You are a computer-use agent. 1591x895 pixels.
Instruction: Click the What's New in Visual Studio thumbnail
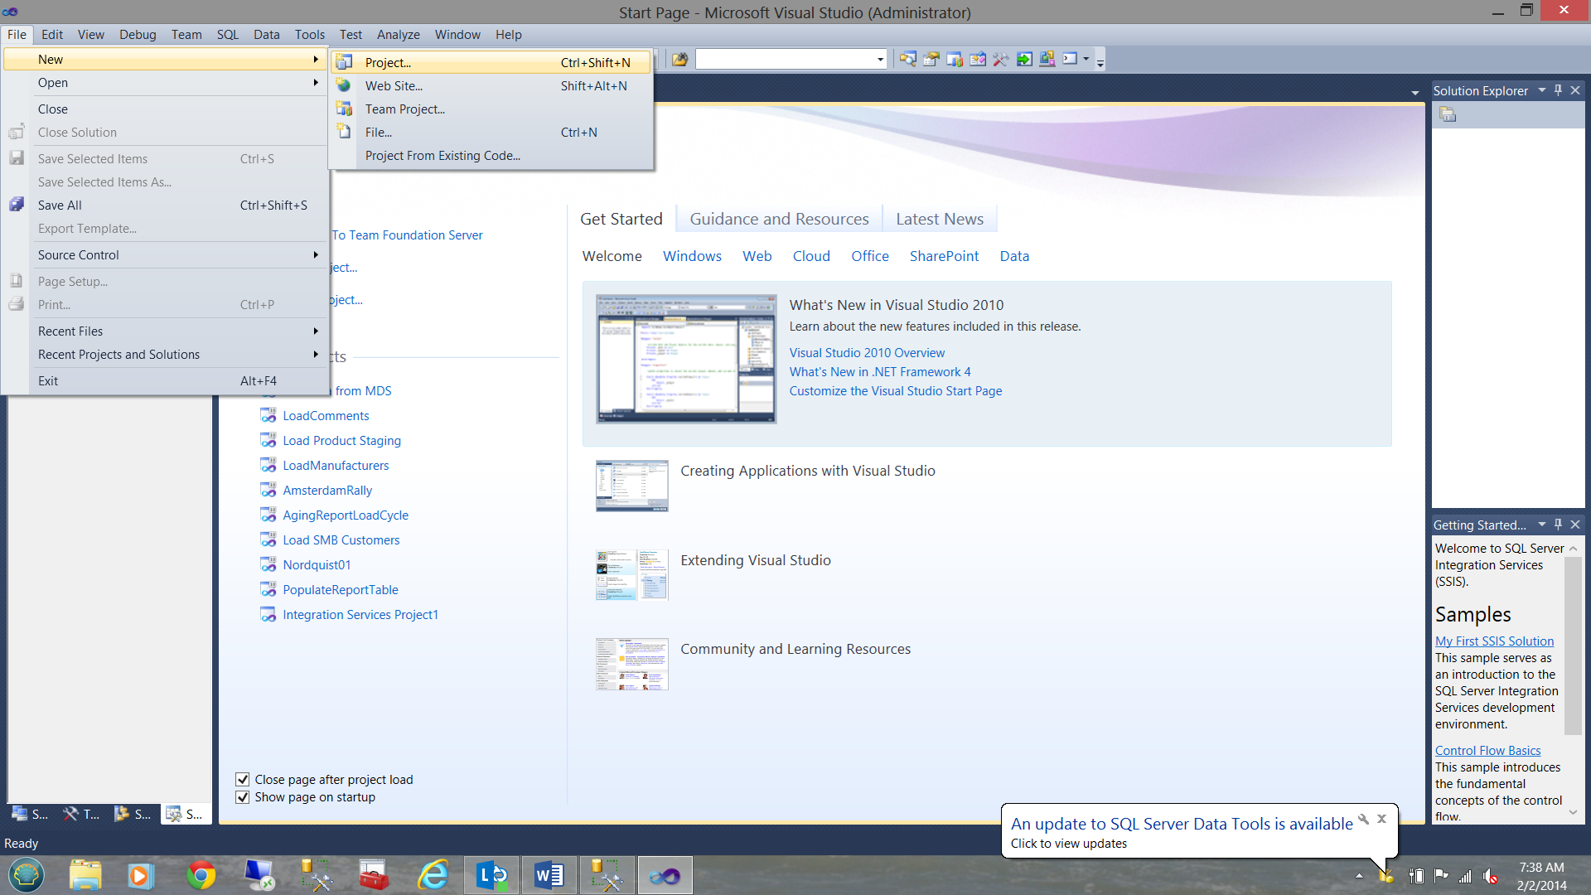pyautogui.click(x=686, y=359)
